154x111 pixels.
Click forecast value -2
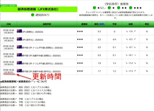click(x=114, y=31)
